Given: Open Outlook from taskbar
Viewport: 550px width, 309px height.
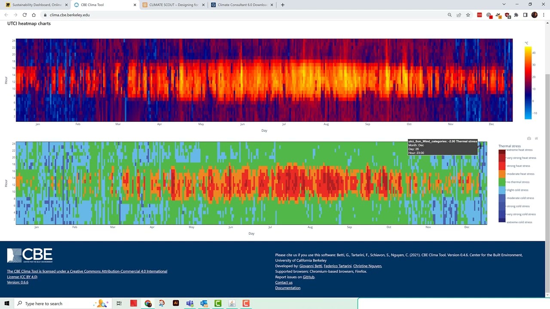Looking at the screenshot, I should pos(204,303).
